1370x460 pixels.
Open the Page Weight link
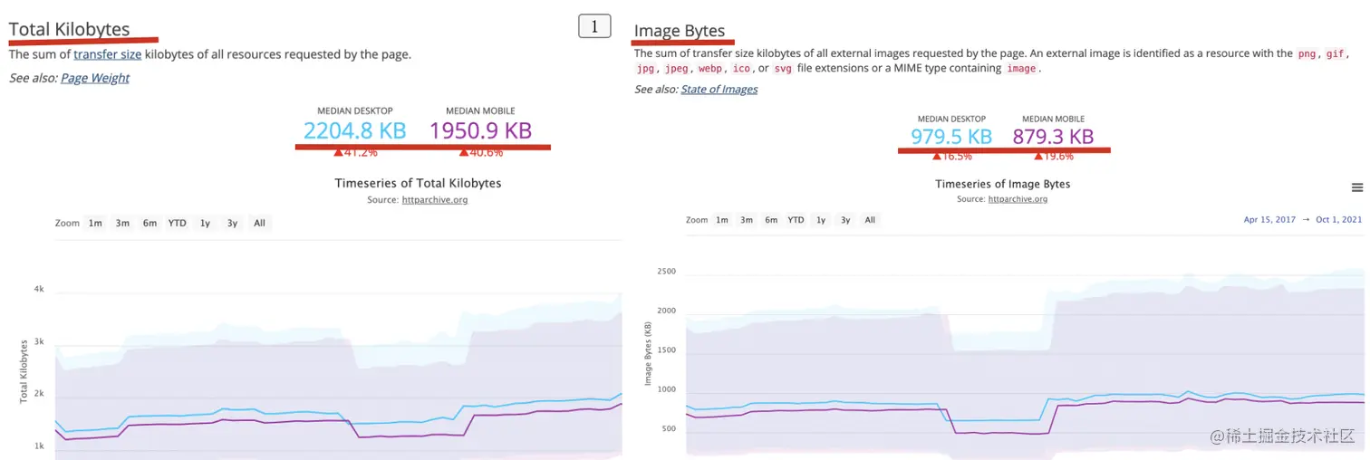[95, 78]
